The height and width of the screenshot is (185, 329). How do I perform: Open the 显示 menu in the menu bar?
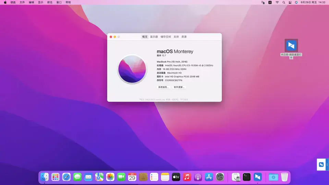pyautogui.click(x=40, y=2)
